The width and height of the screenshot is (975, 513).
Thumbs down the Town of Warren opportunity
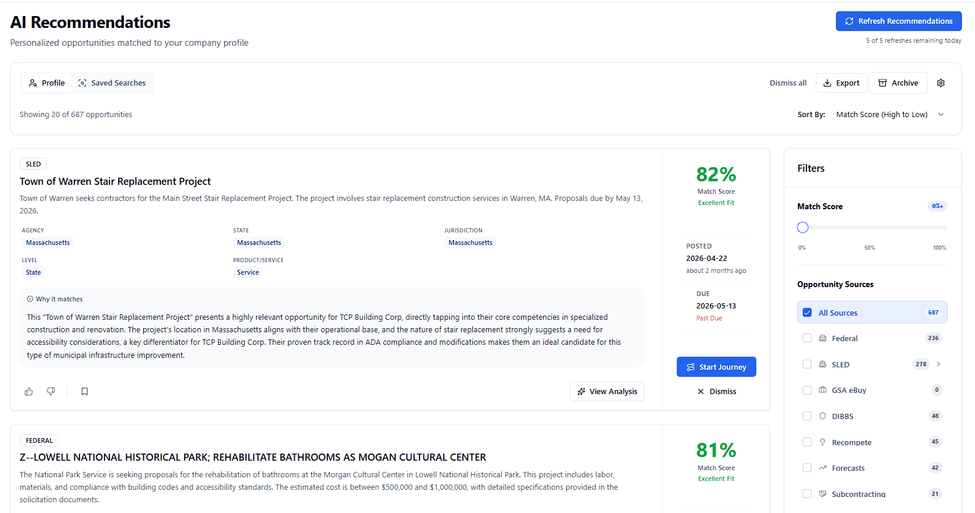tap(51, 391)
